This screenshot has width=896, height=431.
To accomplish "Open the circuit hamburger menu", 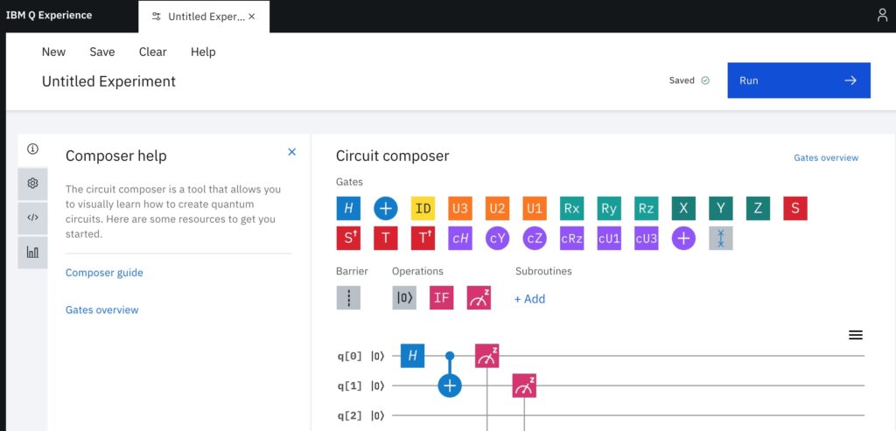I will [856, 335].
